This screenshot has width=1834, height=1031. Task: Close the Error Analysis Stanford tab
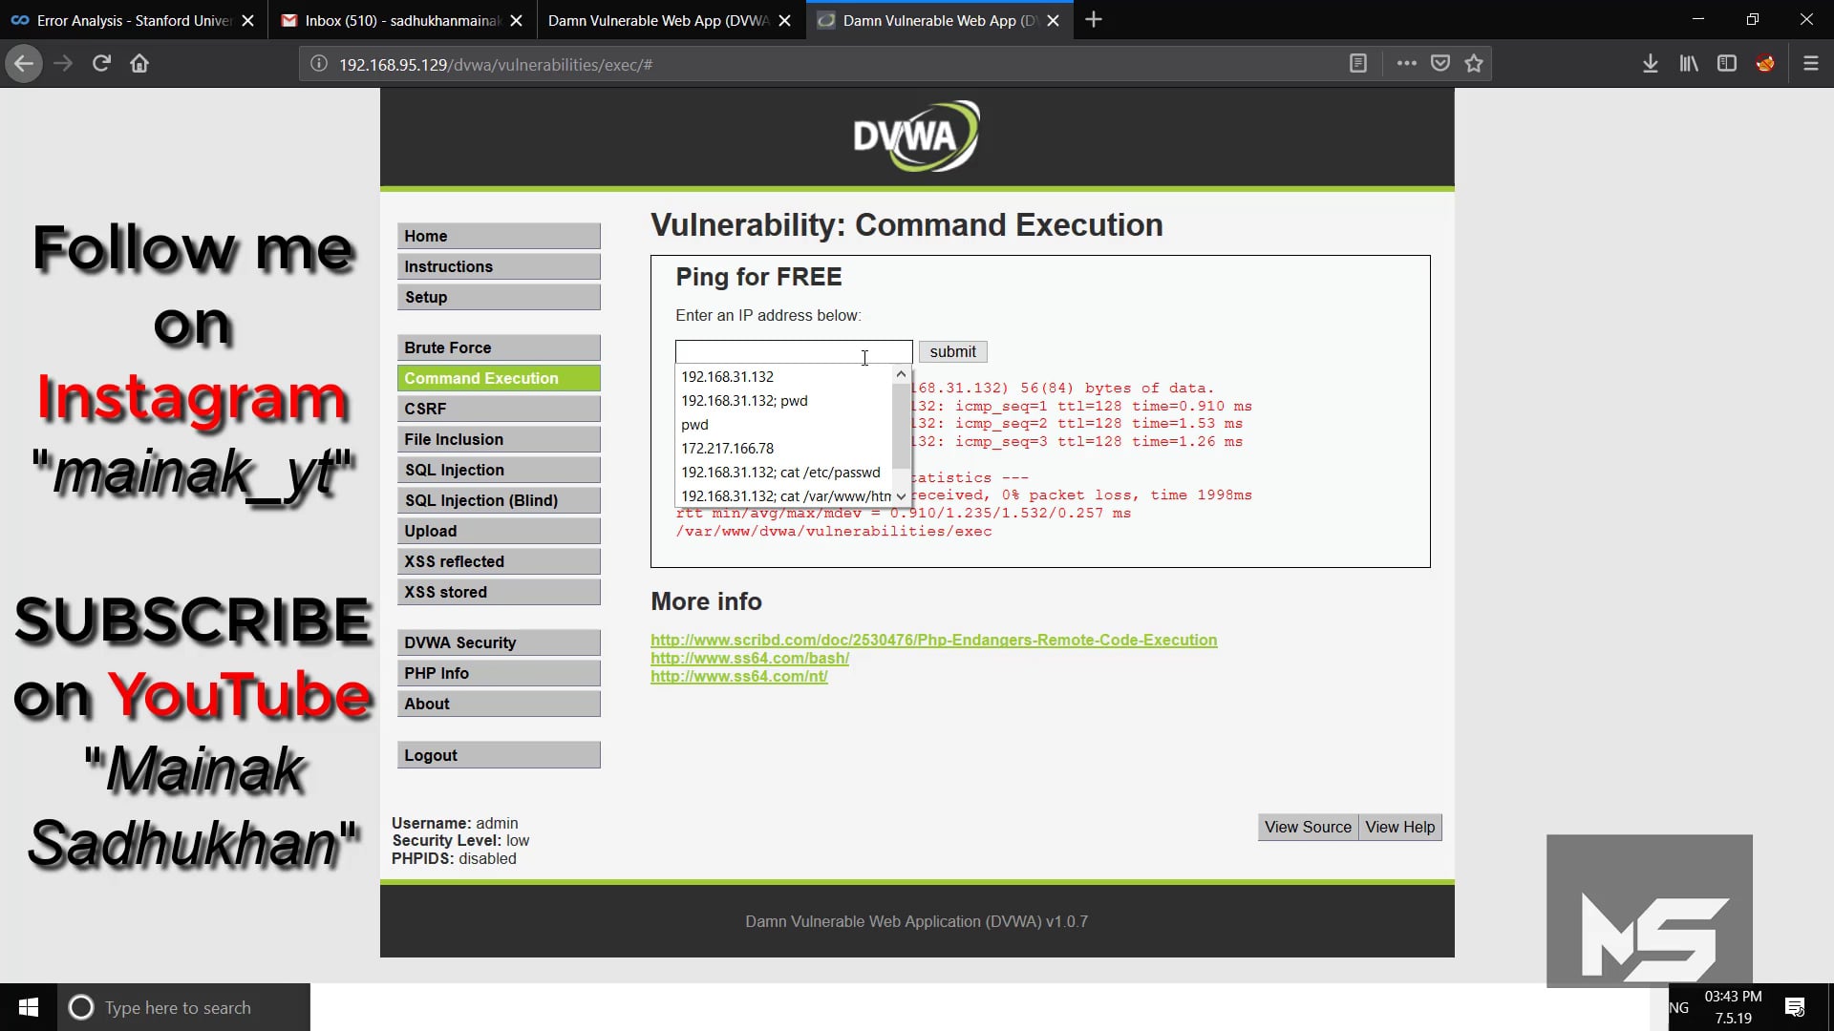[247, 20]
